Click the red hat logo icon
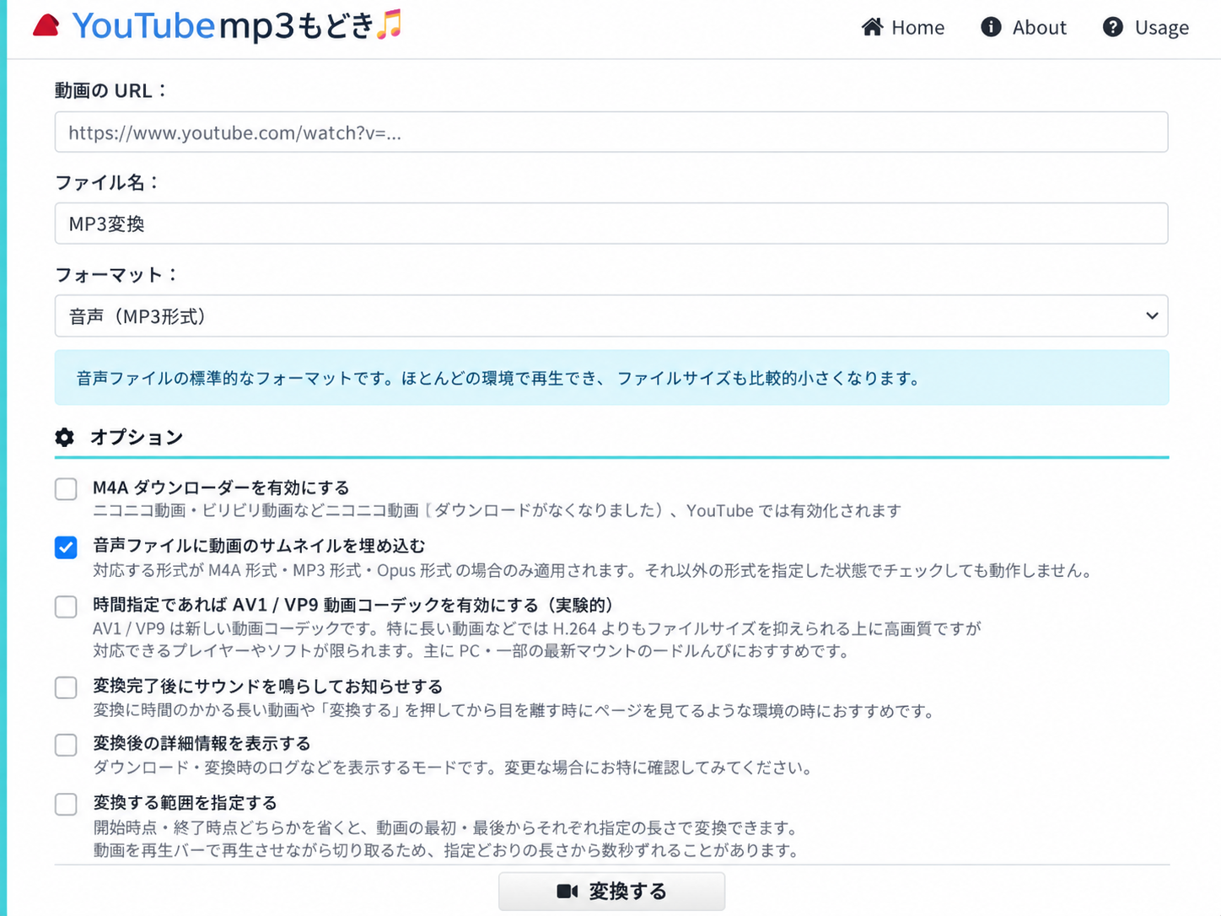The width and height of the screenshot is (1221, 916). [x=46, y=26]
